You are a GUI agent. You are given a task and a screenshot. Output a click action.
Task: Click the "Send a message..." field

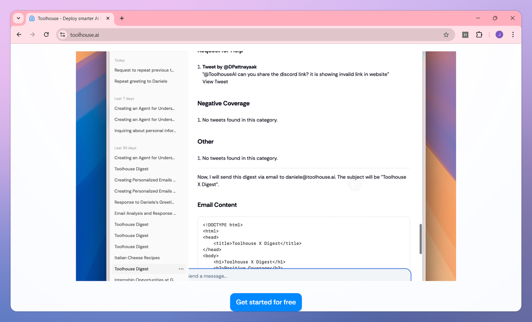pos(299,275)
